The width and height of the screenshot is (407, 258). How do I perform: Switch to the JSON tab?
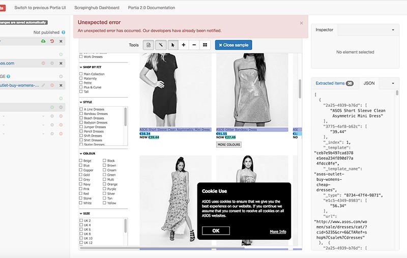coord(369,83)
